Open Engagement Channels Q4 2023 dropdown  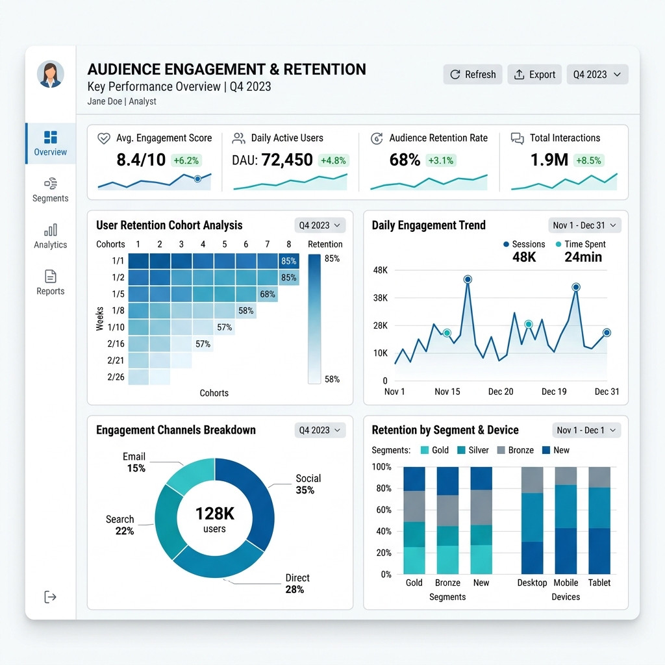(x=320, y=430)
